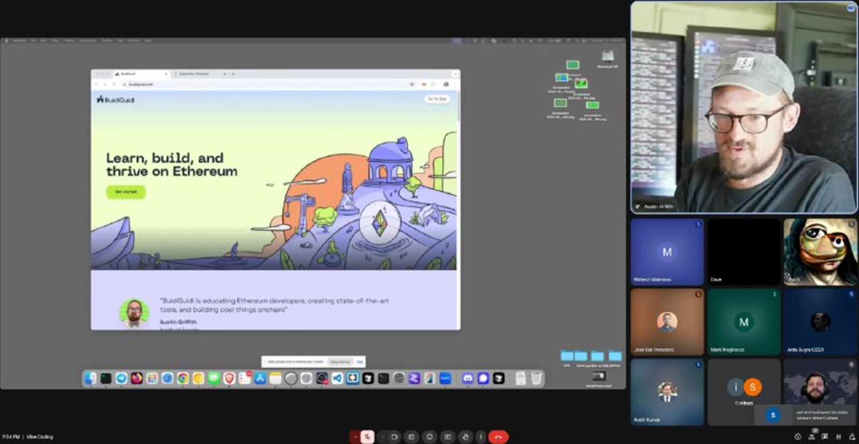Open the three-dot more options menu
The image size is (859, 444).
pyautogui.click(x=481, y=437)
